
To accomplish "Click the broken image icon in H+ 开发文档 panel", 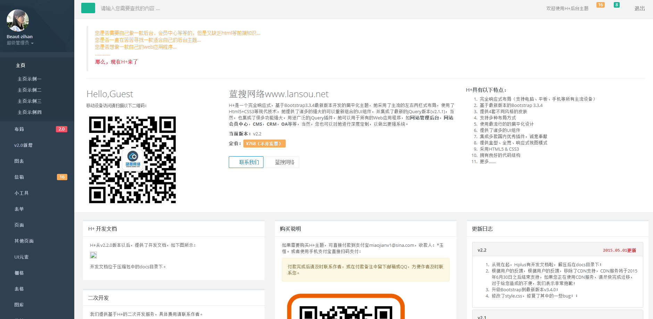I will point(93,255).
